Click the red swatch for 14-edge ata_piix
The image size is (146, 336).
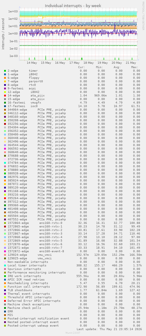[x=5, y=96]
